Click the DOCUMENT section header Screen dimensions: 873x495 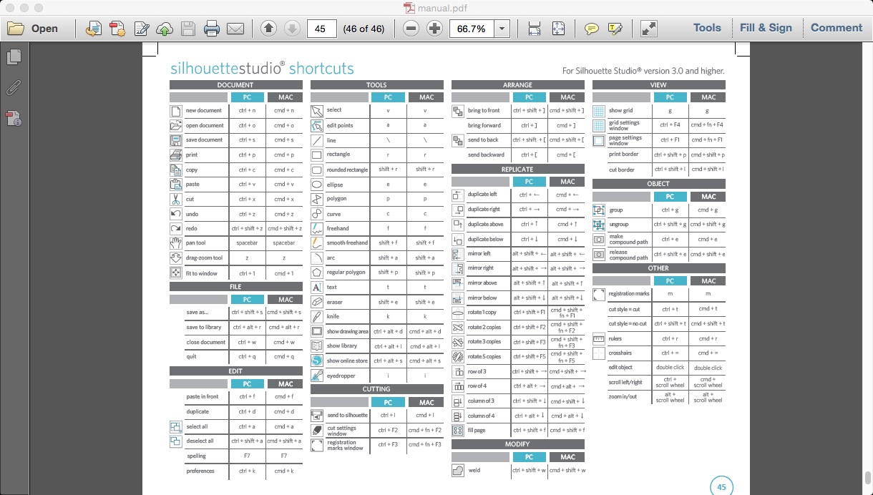[x=235, y=85]
